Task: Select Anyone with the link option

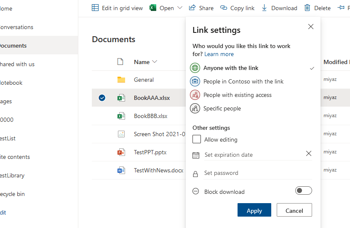Action: [252, 68]
